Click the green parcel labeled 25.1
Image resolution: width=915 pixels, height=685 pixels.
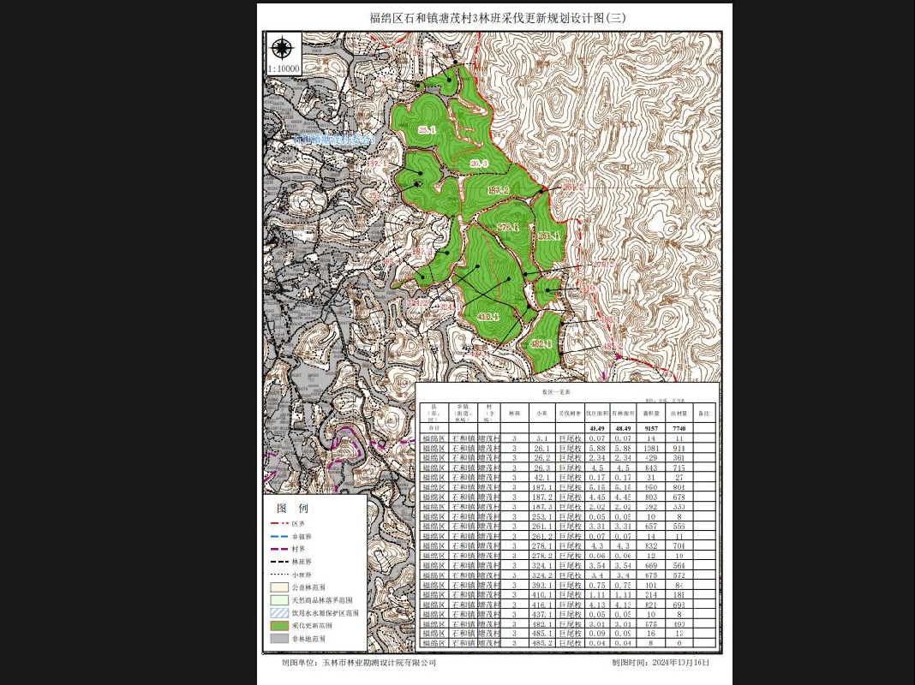427,130
